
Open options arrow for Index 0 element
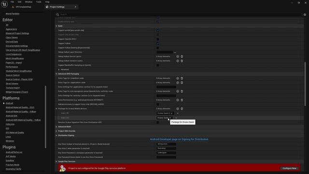177,113
